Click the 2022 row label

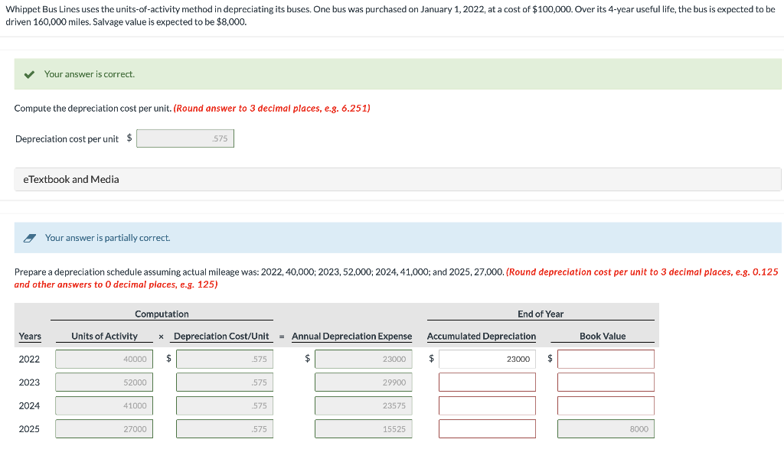click(x=29, y=359)
